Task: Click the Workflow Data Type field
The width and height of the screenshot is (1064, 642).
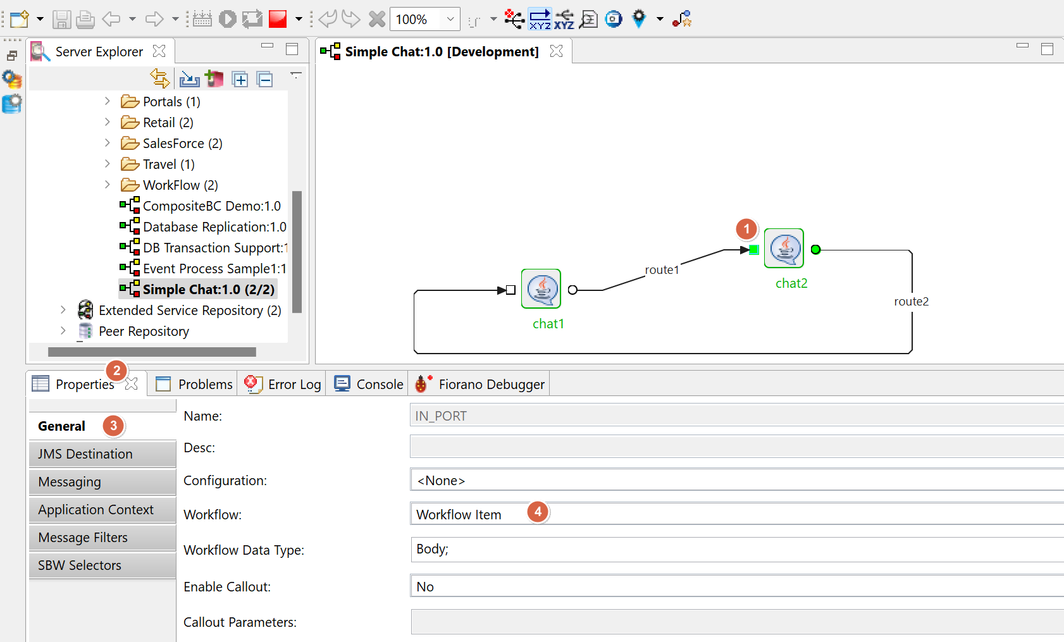Action: click(737, 549)
